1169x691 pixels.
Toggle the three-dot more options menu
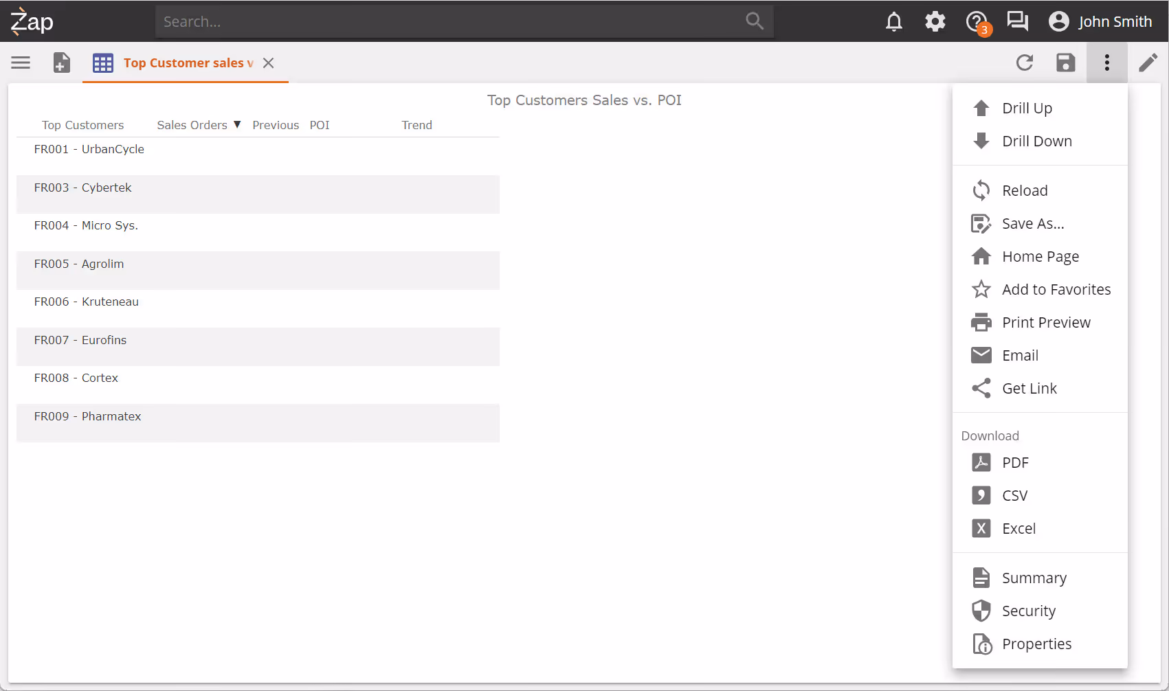tap(1106, 63)
